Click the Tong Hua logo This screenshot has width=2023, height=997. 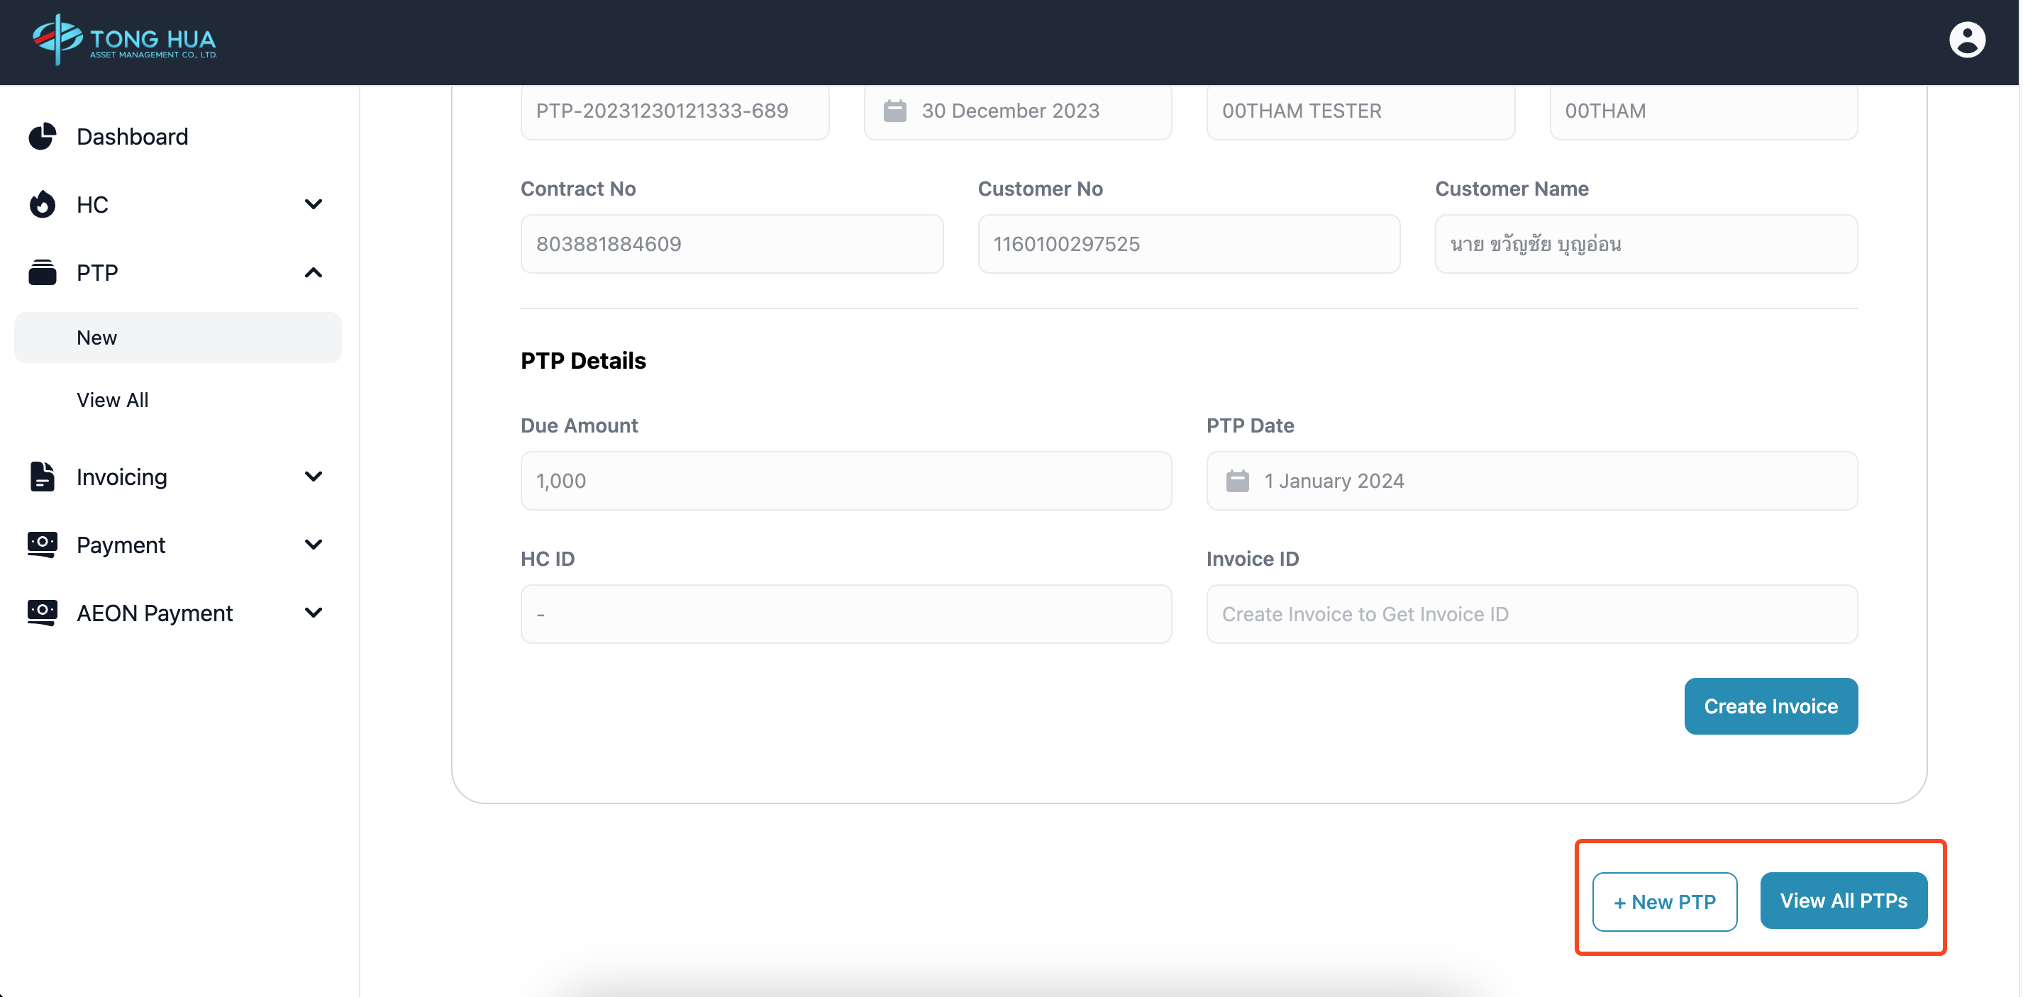(124, 39)
